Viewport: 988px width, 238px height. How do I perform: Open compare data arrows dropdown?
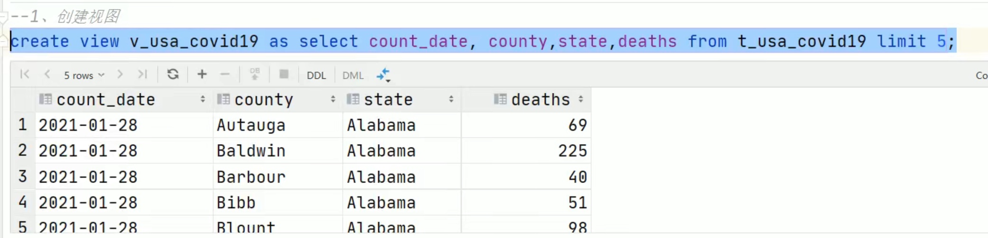pos(383,75)
